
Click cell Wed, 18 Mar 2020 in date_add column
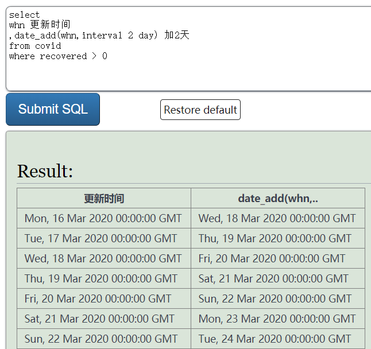coord(278,218)
